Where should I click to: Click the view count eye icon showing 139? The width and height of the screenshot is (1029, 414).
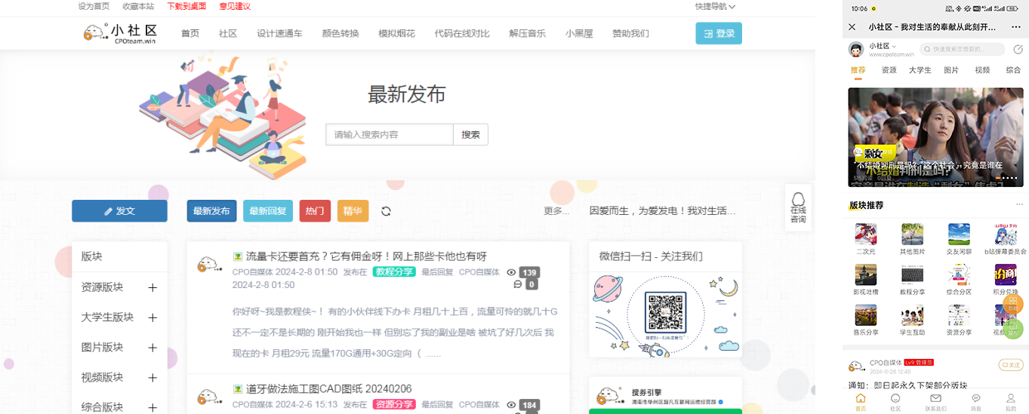tap(511, 272)
